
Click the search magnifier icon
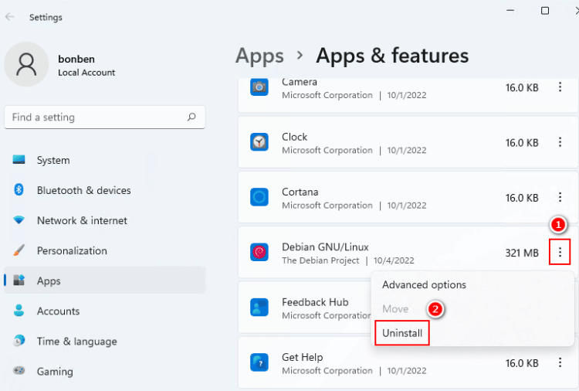click(191, 117)
